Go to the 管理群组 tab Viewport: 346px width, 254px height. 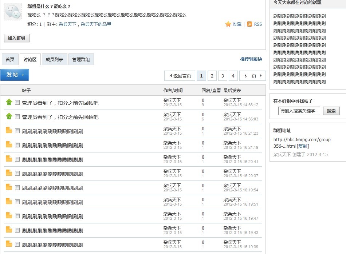(x=81, y=59)
